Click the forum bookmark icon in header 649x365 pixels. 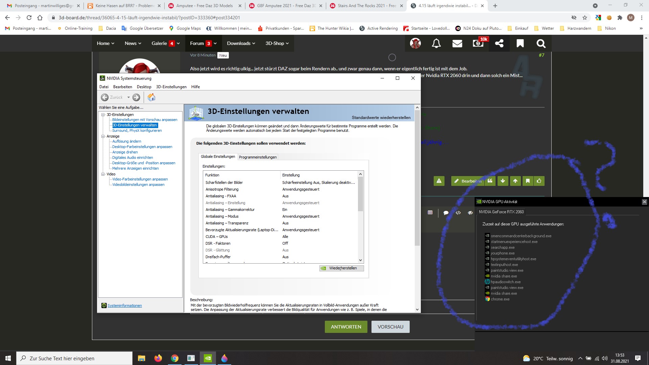click(x=520, y=43)
